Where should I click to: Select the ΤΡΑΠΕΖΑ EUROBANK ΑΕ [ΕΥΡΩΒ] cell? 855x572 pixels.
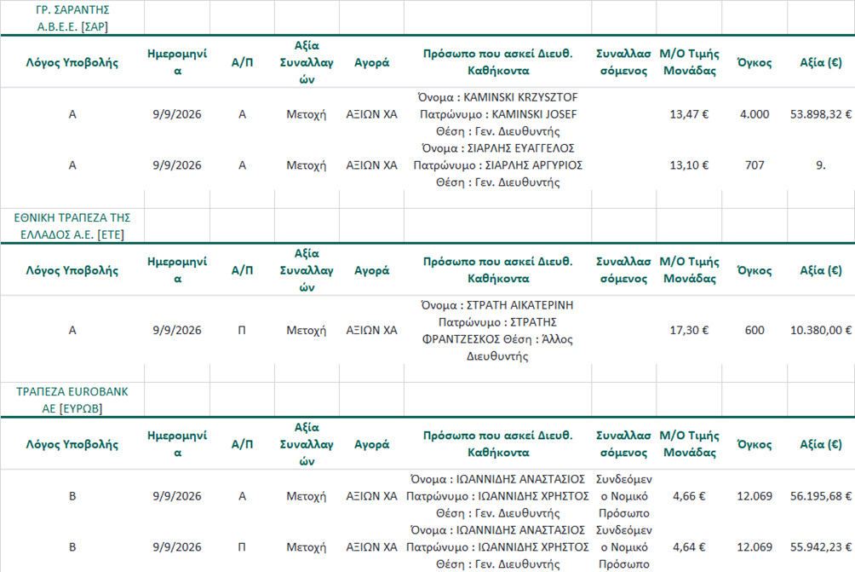[x=72, y=400]
